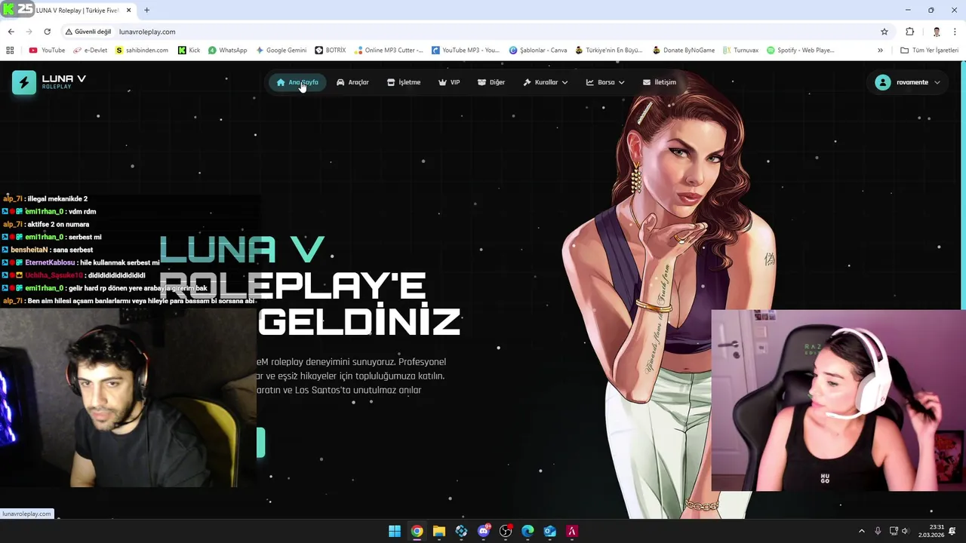Open the Chrome three-dot menu
Screen dimensions: 966x543
click(x=955, y=32)
